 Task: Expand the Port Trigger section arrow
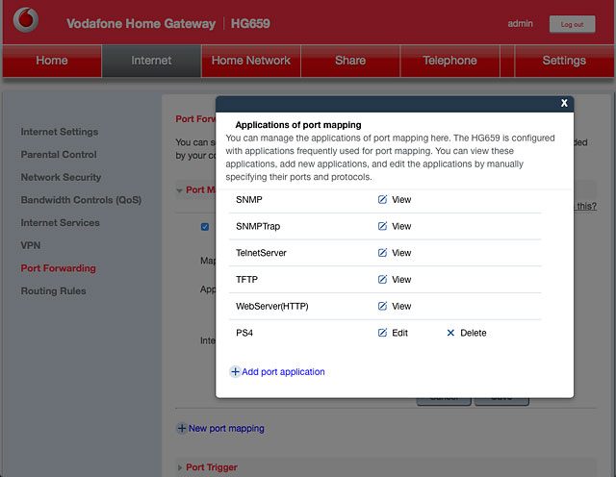[x=180, y=467]
